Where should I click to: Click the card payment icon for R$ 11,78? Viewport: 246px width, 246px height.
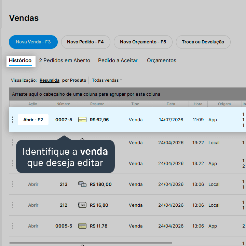click(x=82, y=226)
